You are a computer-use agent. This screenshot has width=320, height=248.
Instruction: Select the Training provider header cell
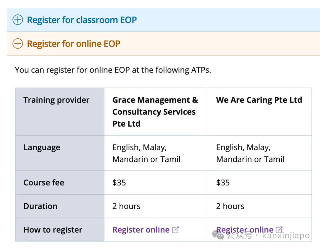[60, 112]
